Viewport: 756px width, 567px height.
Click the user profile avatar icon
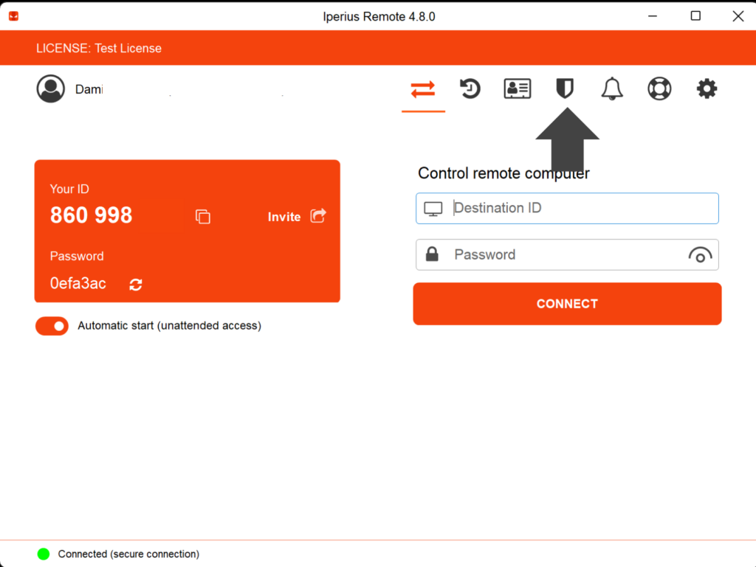[51, 88]
